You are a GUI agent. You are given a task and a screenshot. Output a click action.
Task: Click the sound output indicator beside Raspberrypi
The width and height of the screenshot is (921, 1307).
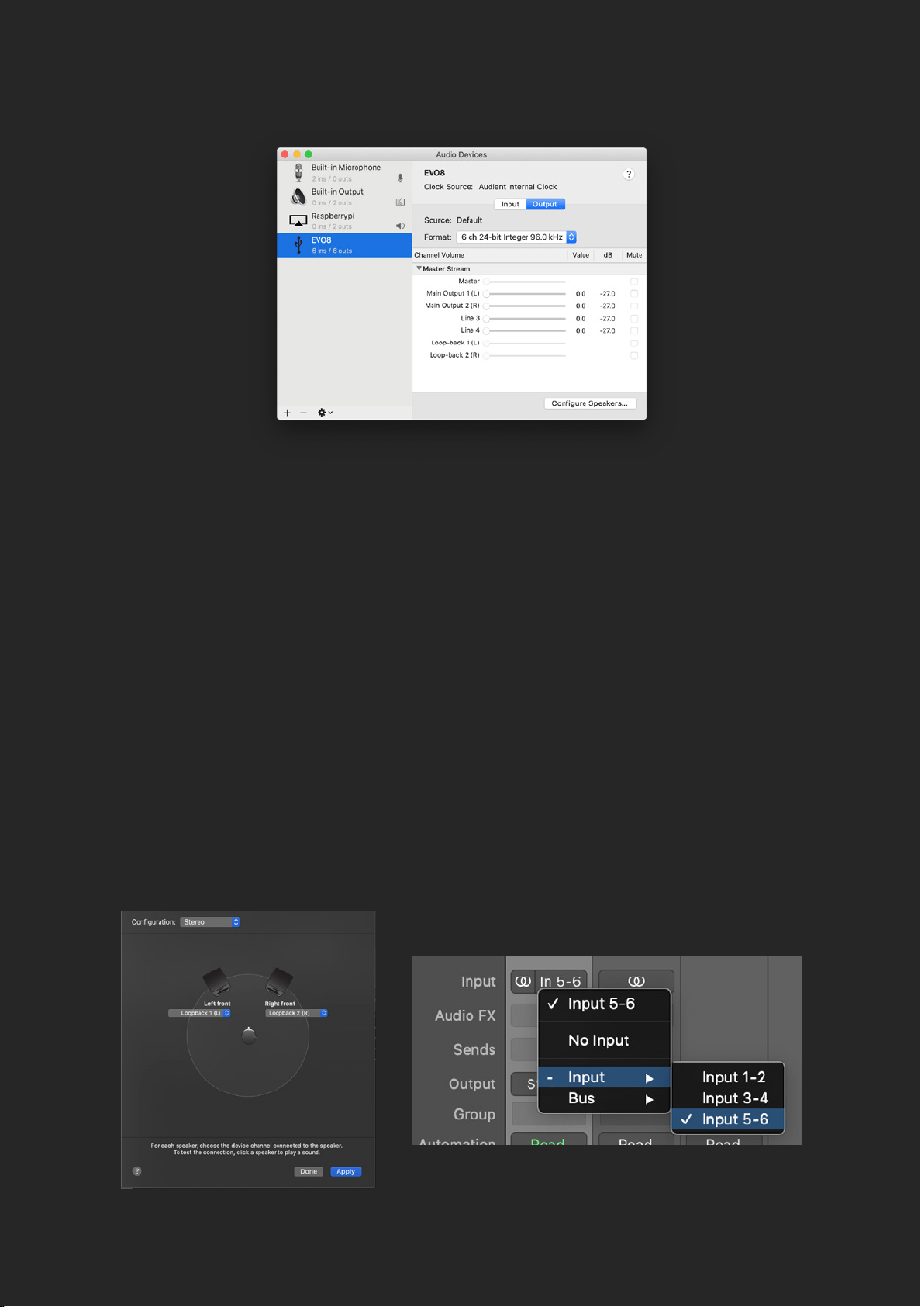400,226
